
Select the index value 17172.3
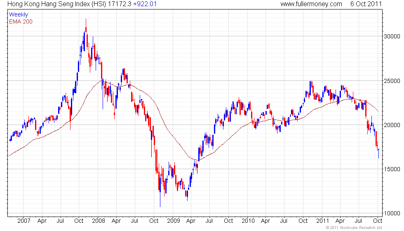pos(120,4)
